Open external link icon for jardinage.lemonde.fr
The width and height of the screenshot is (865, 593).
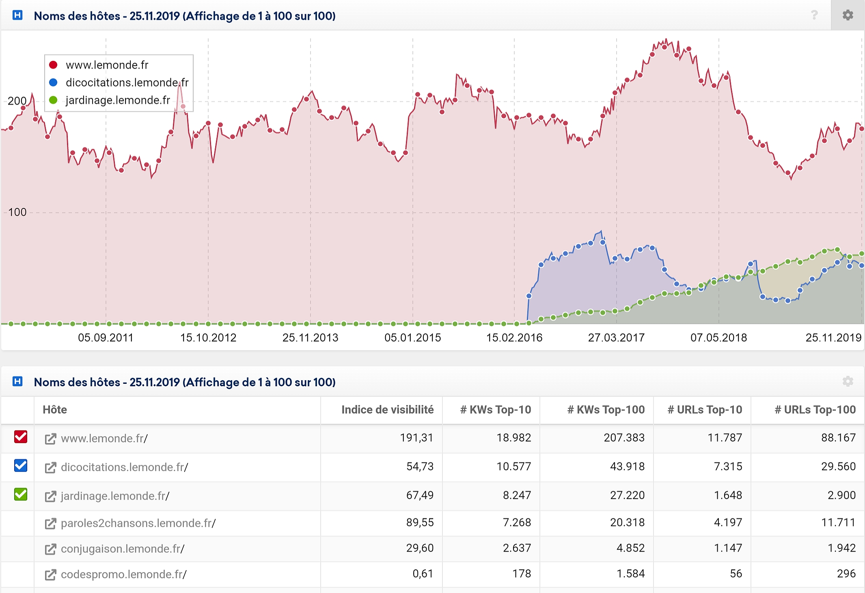50,496
